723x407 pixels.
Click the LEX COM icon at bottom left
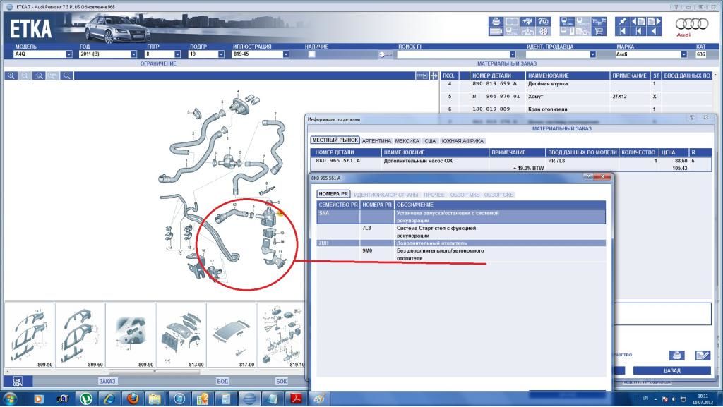[18, 381]
